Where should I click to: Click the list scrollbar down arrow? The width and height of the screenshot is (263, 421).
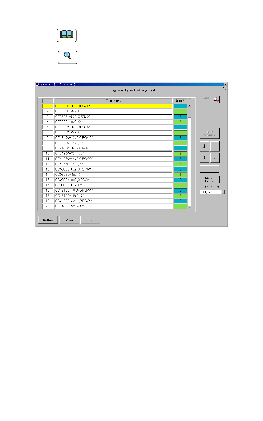[x=189, y=207]
